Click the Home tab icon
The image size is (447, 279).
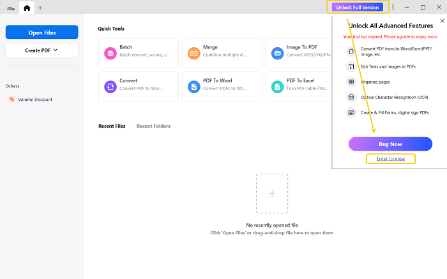click(x=27, y=8)
